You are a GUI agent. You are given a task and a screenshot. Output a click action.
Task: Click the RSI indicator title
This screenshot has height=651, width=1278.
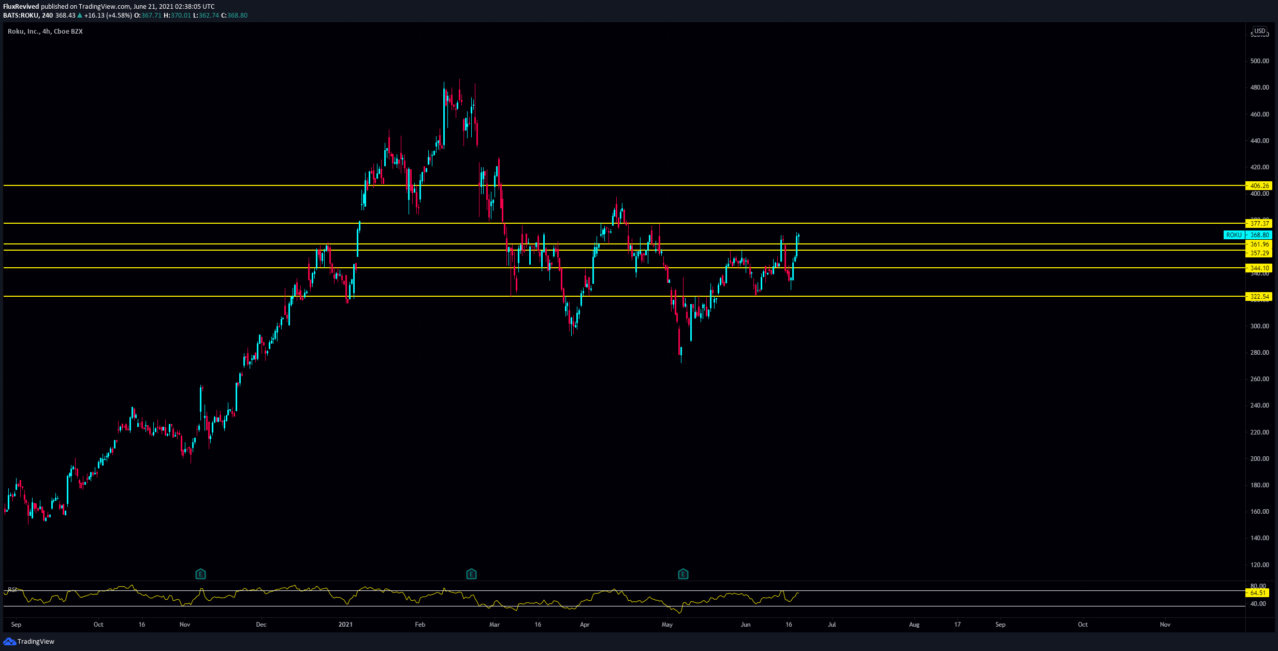[x=11, y=589]
